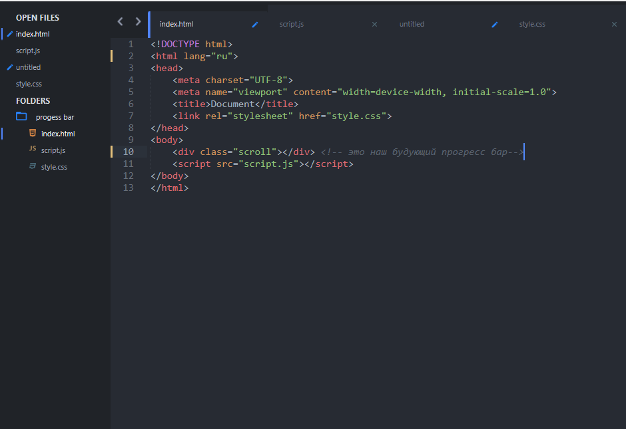Click the opening body tag on line 9
This screenshot has width=626, height=429.
point(167,140)
